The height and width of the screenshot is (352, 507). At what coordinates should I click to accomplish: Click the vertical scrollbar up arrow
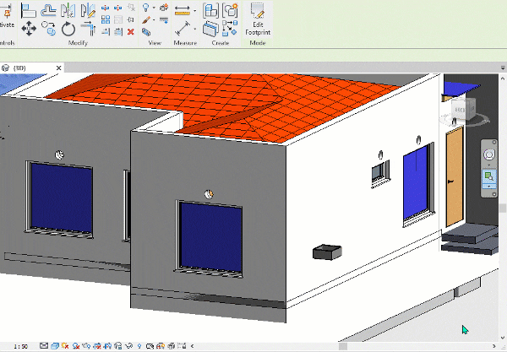(x=503, y=79)
